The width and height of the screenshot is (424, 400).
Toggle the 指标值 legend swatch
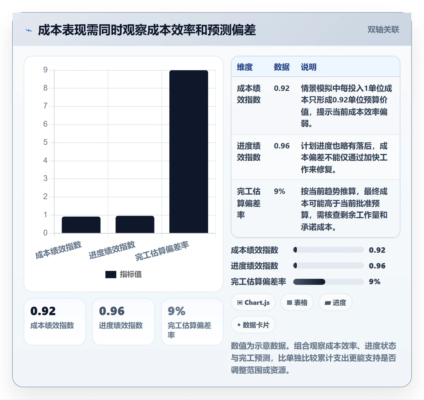click(x=111, y=274)
